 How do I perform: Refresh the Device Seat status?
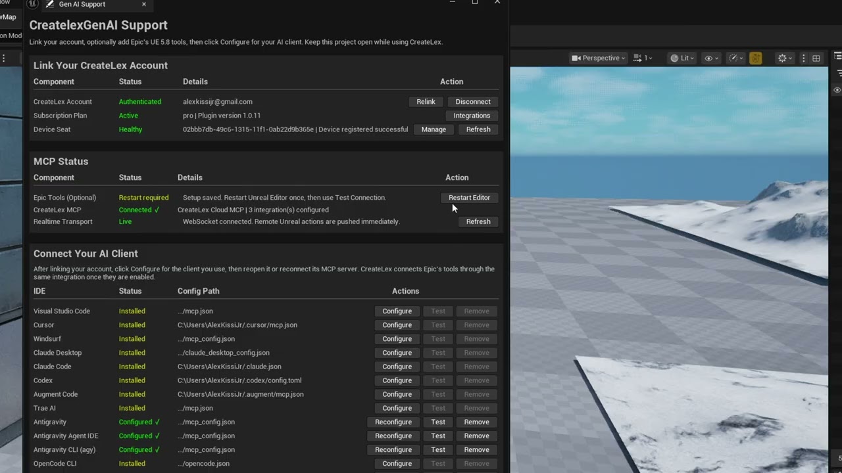[x=478, y=129]
